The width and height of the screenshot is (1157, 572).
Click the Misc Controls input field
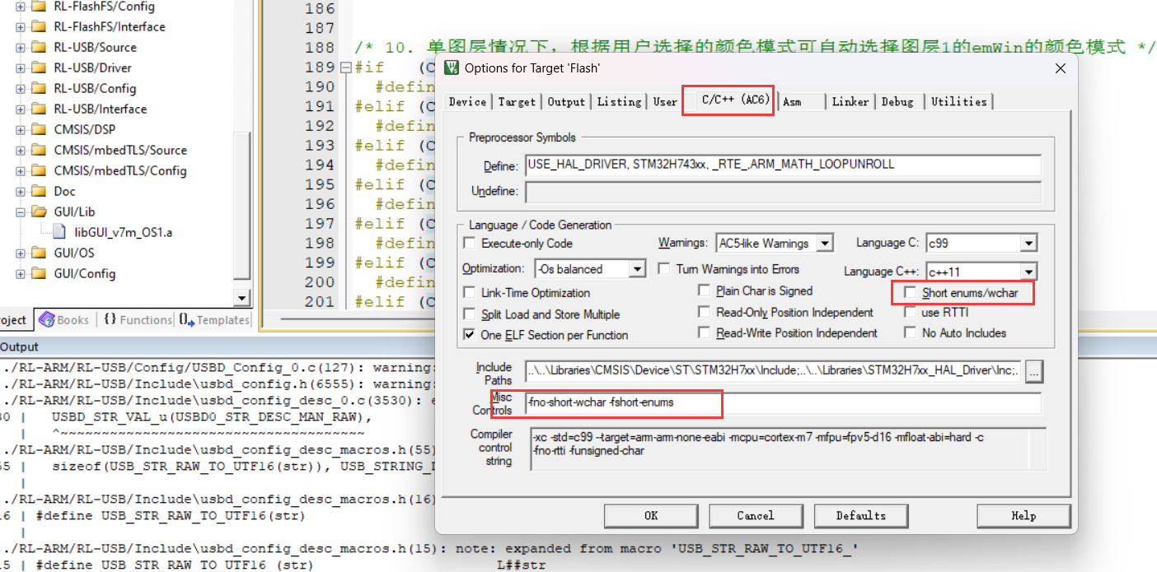coord(783,403)
